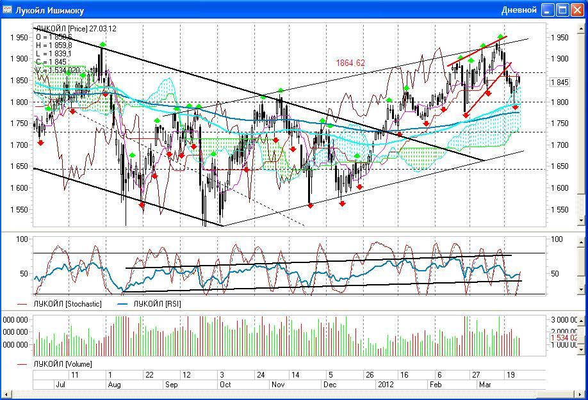Click the L = 1 839,1 low value
The image size is (588, 400).
point(54,54)
